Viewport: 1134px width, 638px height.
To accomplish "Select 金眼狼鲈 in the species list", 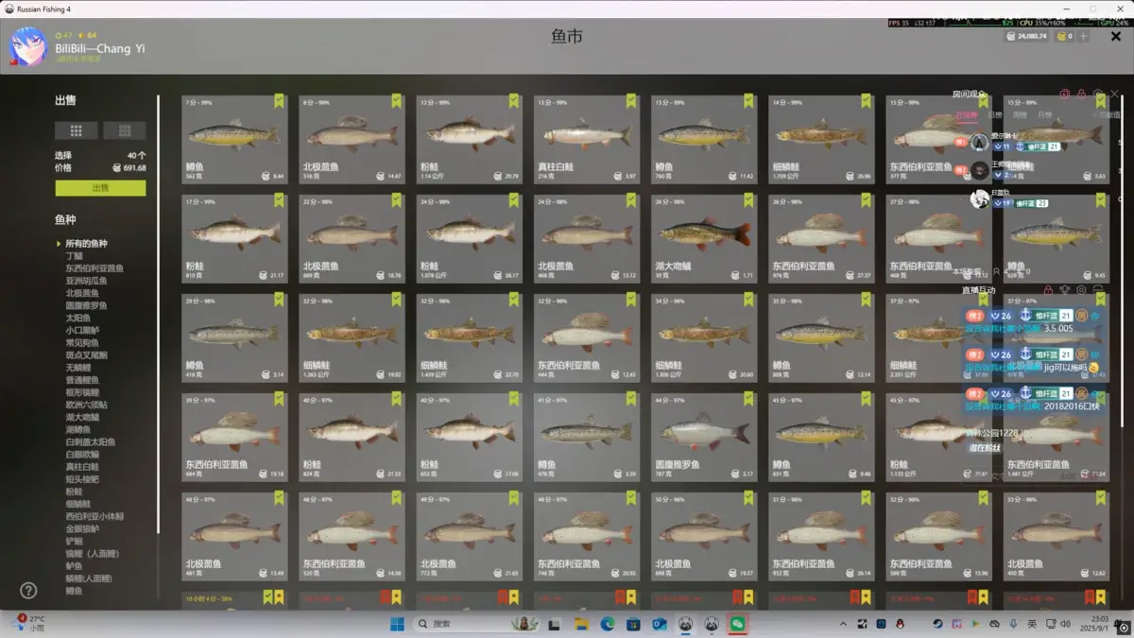I will tap(83, 528).
